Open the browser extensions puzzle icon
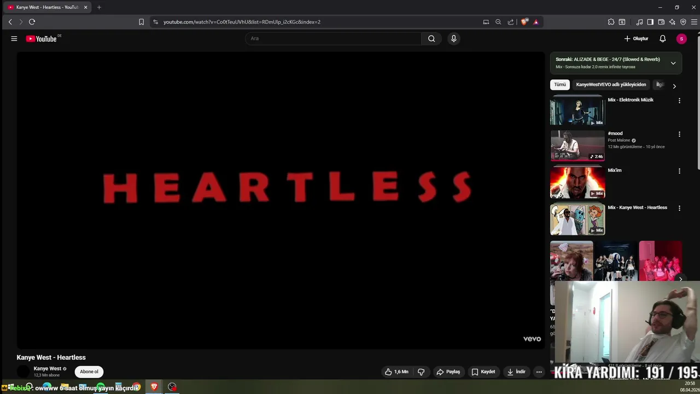 tap(611, 22)
